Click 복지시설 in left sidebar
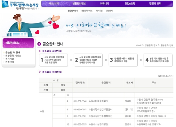 tap(10, 59)
